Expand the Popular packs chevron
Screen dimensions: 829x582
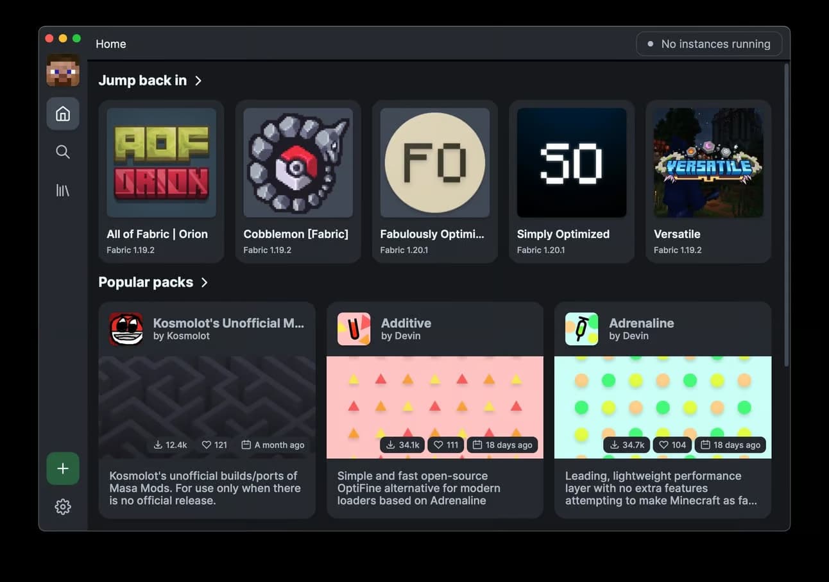click(204, 282)
